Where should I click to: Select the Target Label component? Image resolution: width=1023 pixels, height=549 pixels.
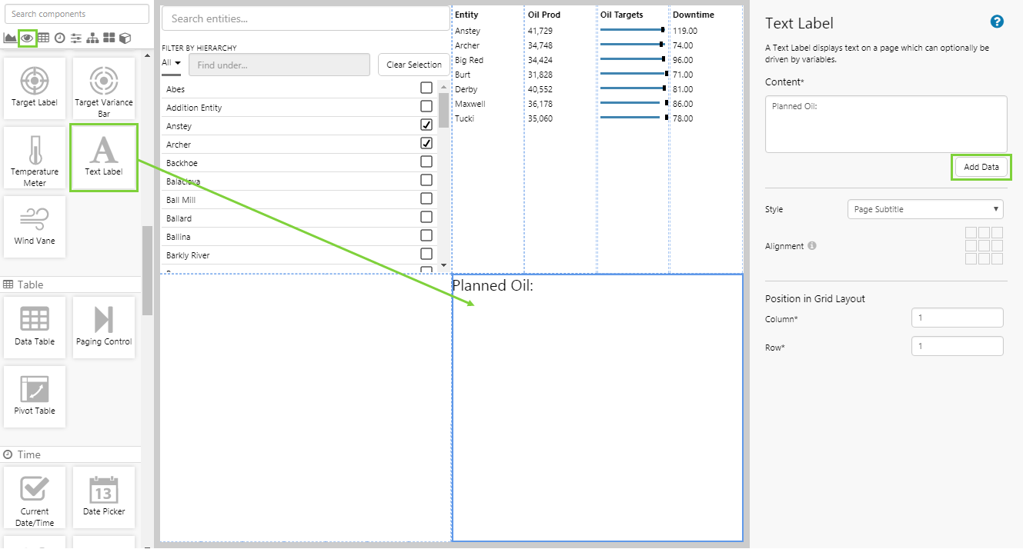click(35, 88)
